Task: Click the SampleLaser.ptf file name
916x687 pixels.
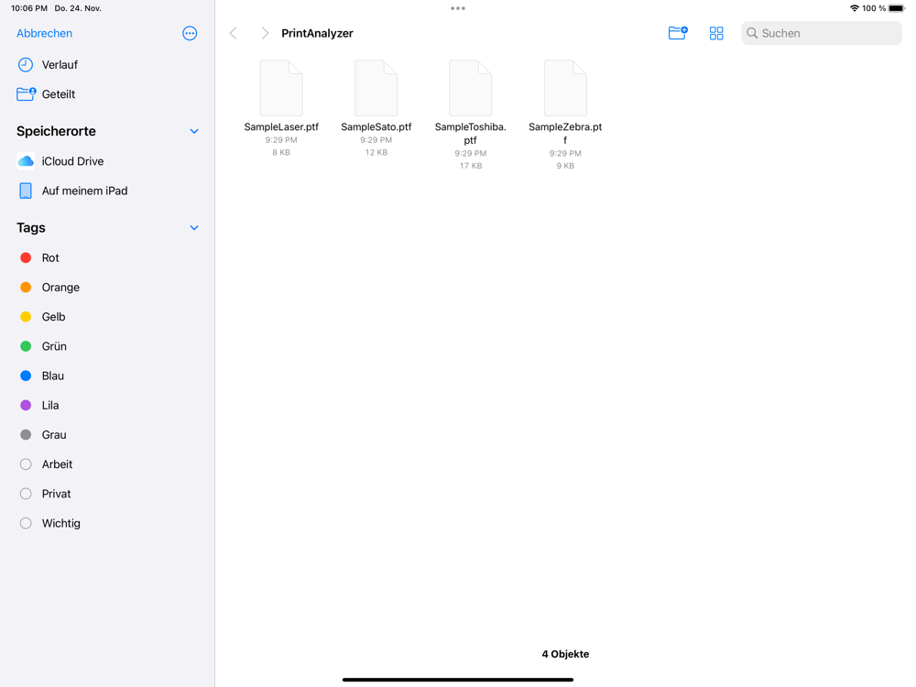Action: pyautogui.click(x=281, y=126)
